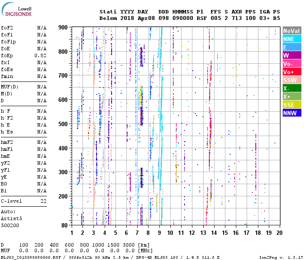Select the X- dark green legend swatch
The image size is (304, 260).
pyautogui.click(x=292, y=88)
